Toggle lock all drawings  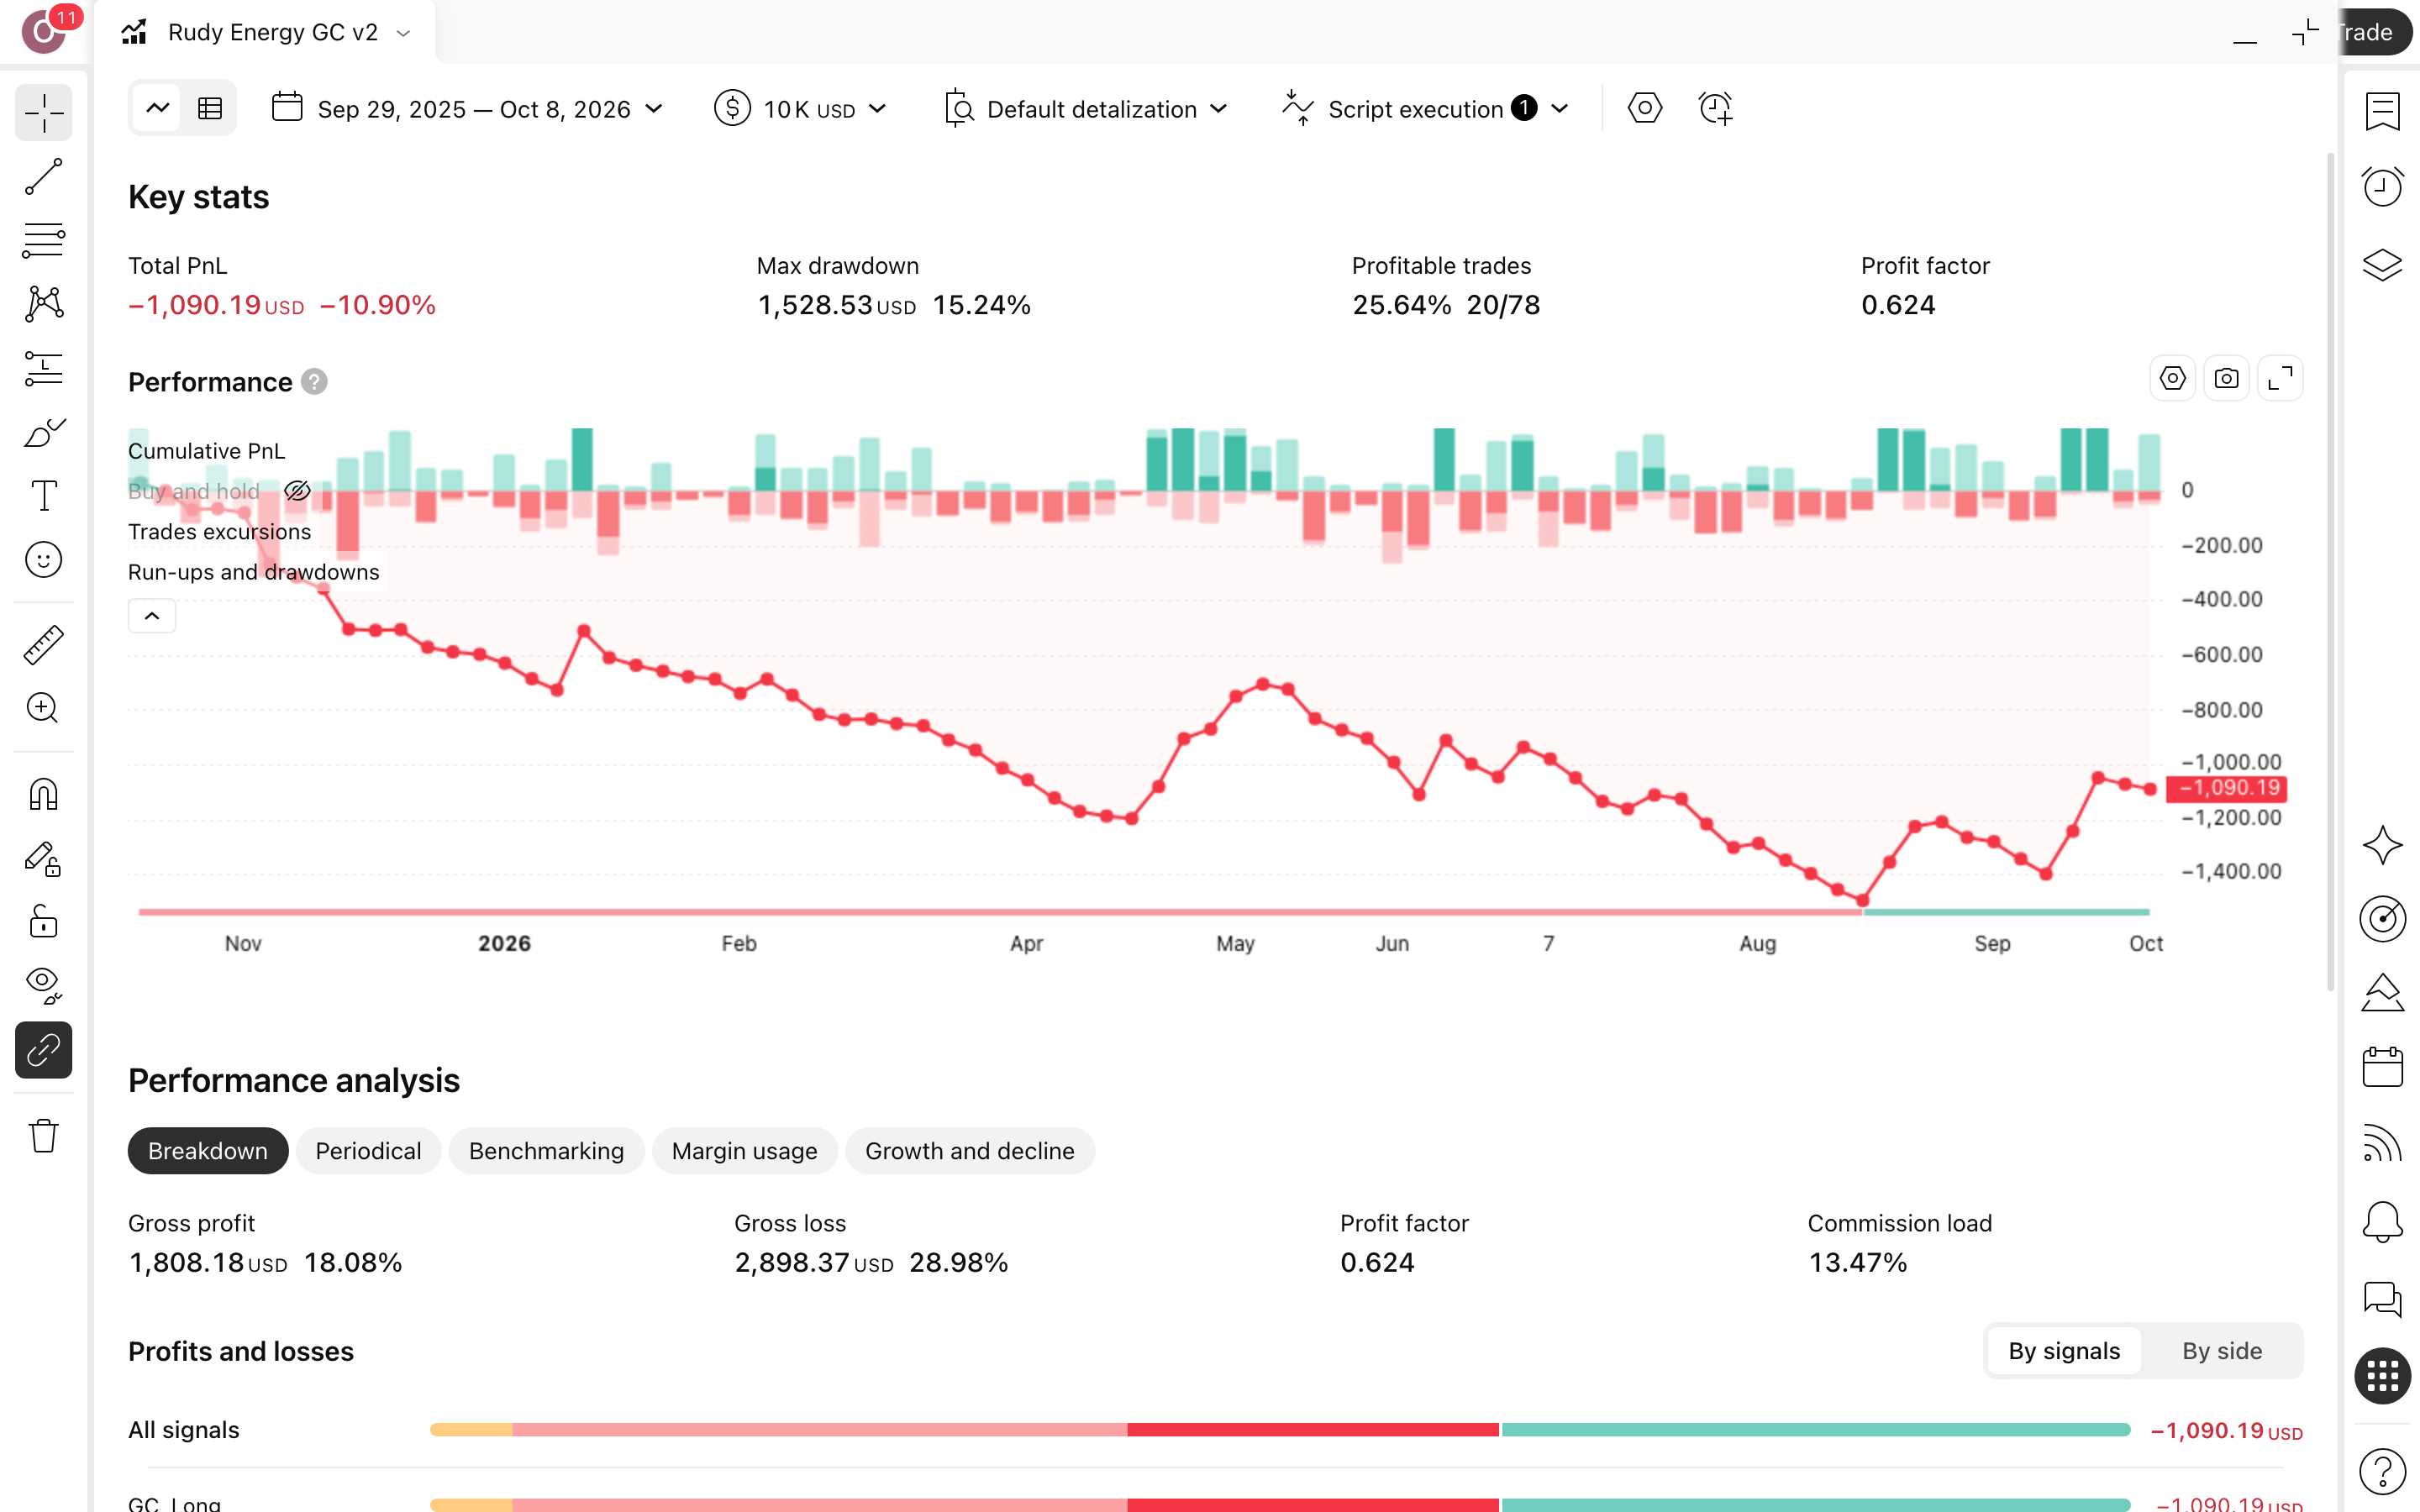(x=43, y=922)
